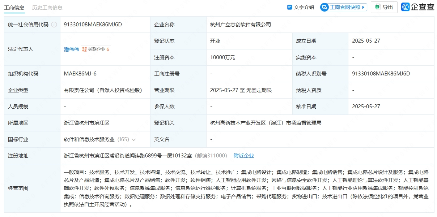
Task: Click the 企查查 logo
Action: click(418, 7)
